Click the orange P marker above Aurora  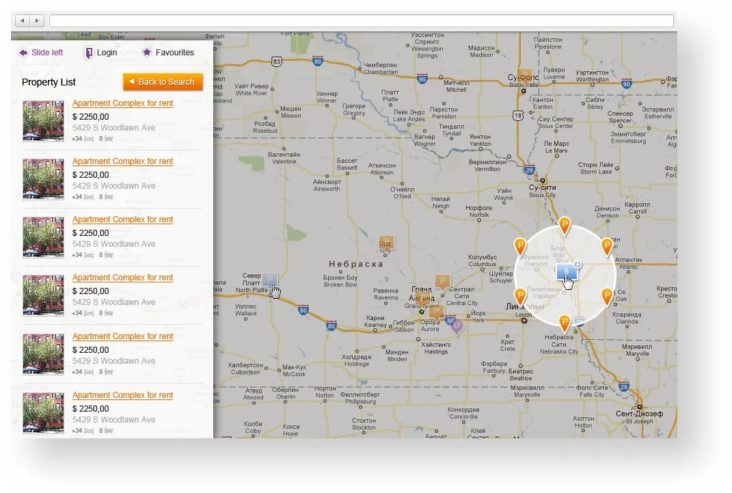click(437, 312)
